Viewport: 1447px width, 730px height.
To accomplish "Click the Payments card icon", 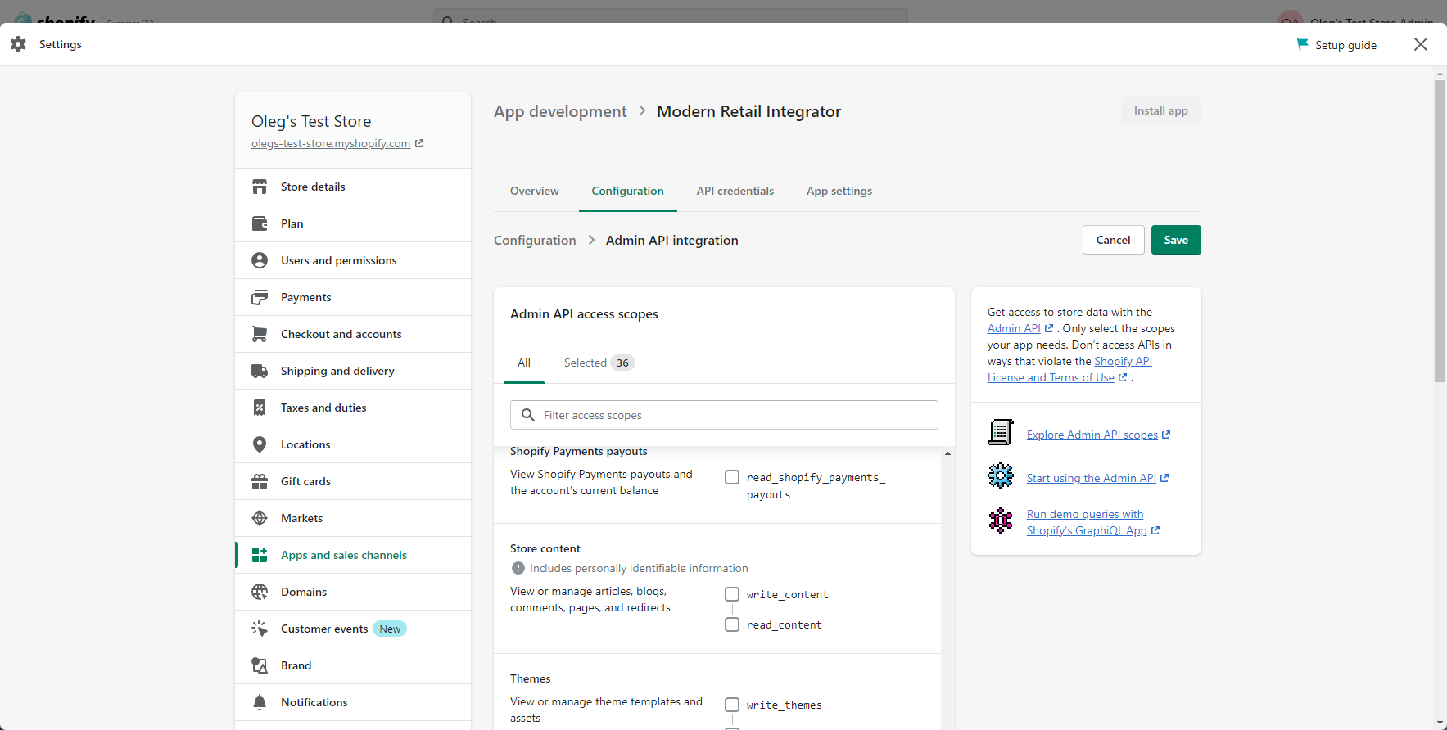I will pyautogui.click(x=260, y=297).
